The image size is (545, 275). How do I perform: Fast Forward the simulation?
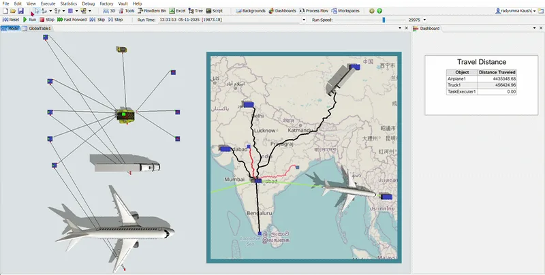(72, 20)
